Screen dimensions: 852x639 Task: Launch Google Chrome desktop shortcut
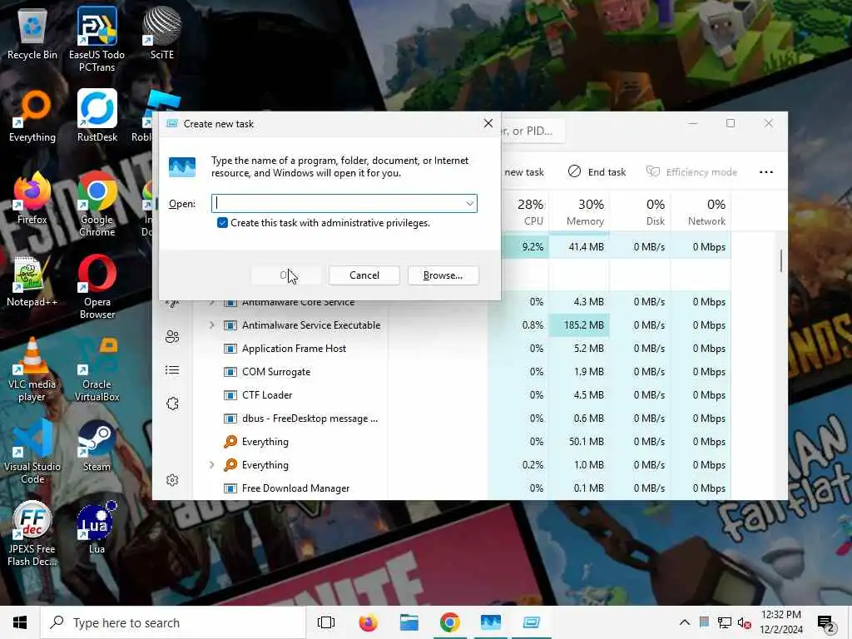97,205
